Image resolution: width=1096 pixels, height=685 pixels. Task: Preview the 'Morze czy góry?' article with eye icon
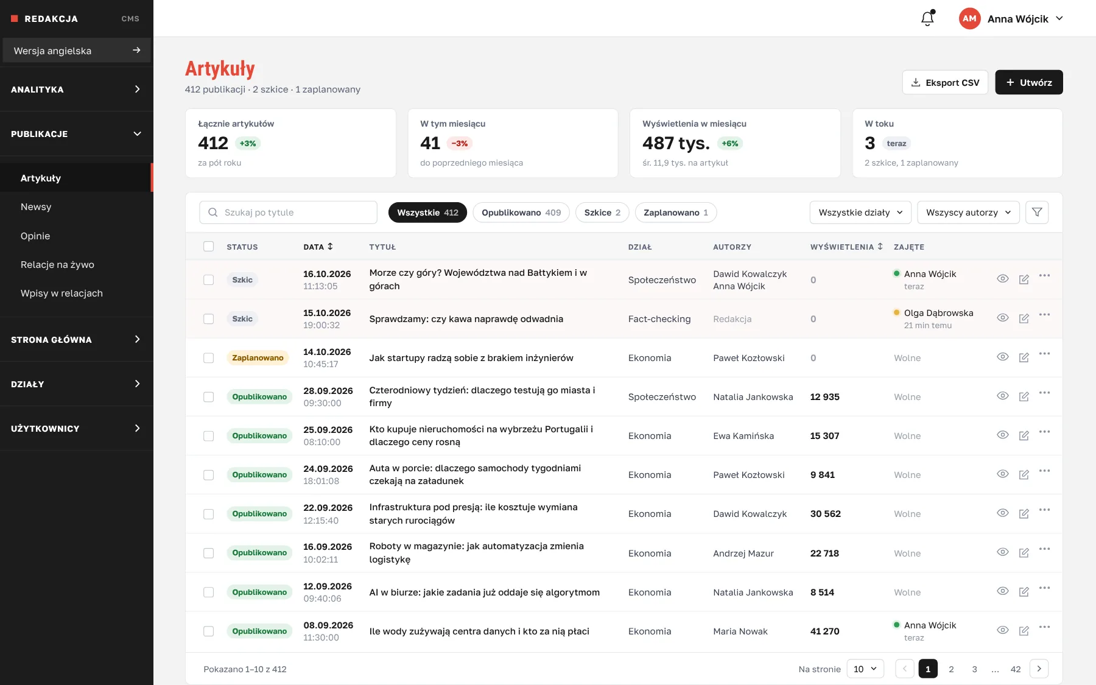click(x=1003, y=279)
